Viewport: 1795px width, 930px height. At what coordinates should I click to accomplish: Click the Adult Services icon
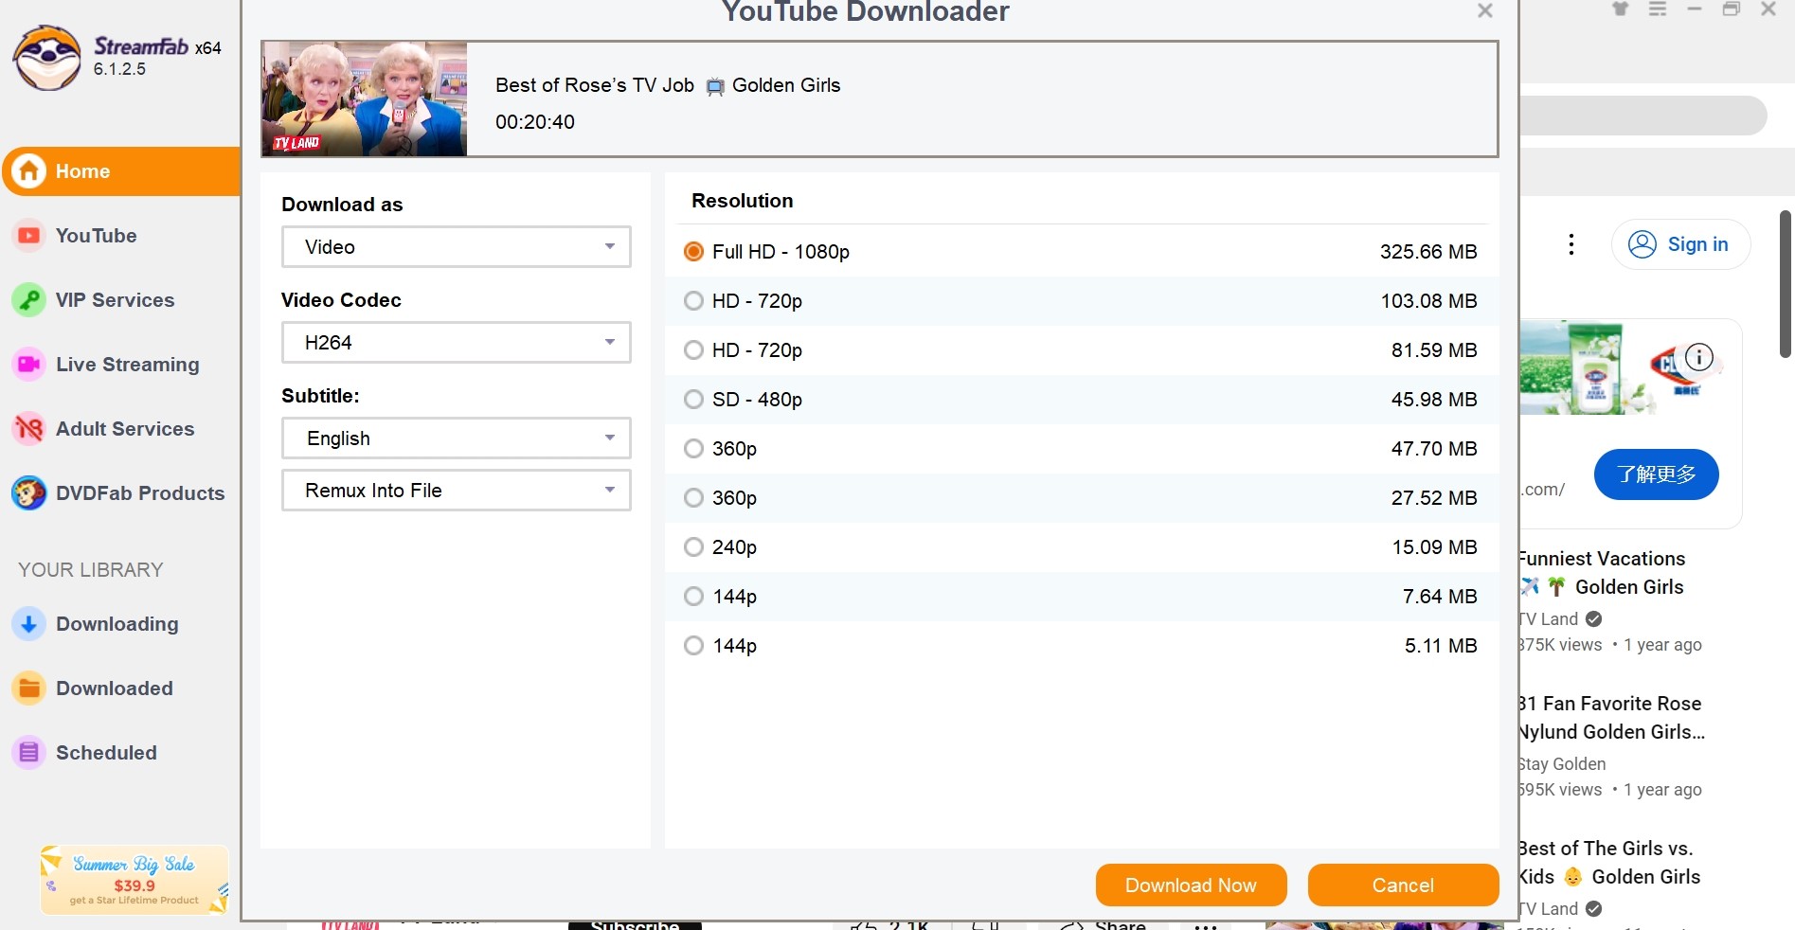[x=29, y=429]
